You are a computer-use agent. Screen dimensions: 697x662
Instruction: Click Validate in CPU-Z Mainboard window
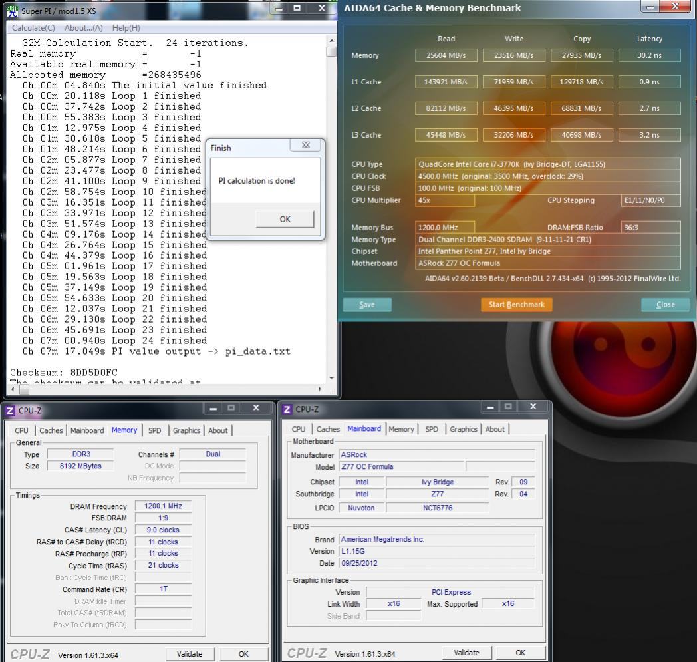(467, 653)
